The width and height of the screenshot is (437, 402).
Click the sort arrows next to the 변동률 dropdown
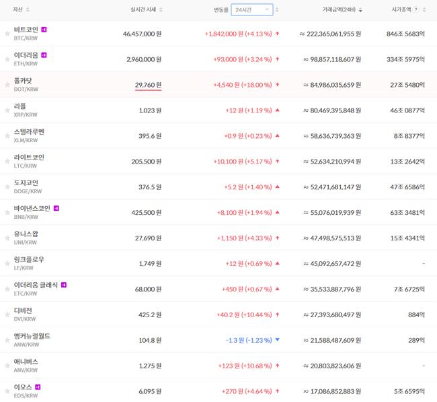277,10
